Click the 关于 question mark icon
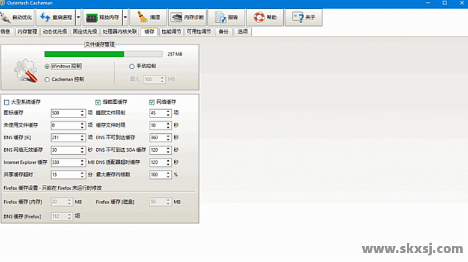The height and width of the screenshot is (262, 468). pyautogui.click(x=298, y=18)
